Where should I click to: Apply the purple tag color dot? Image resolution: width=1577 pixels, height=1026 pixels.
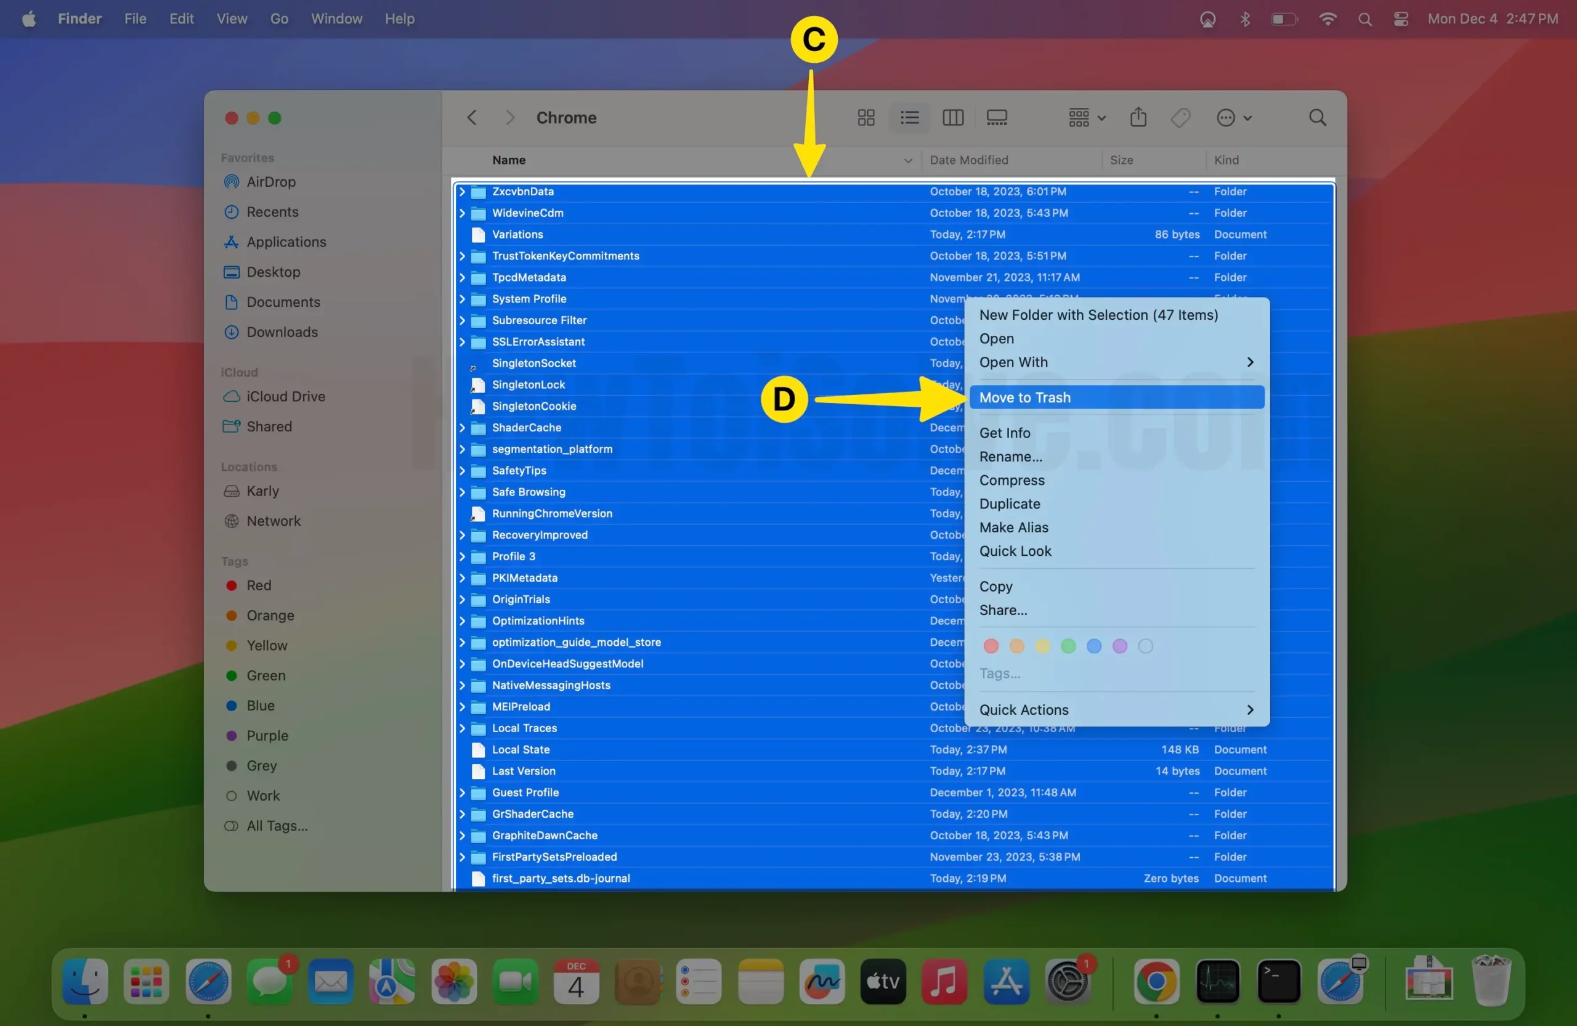[1120, 646]
